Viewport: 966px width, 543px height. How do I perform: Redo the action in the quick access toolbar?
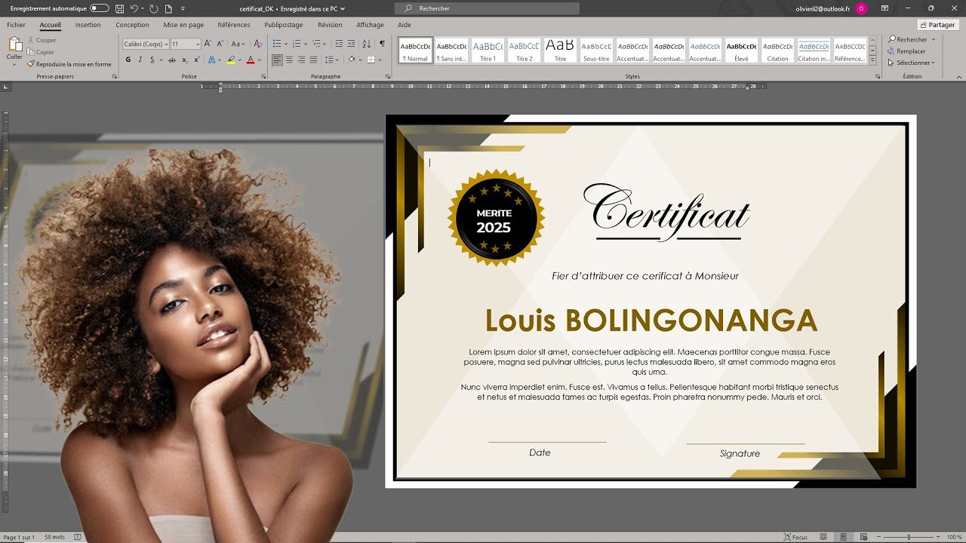154,8
